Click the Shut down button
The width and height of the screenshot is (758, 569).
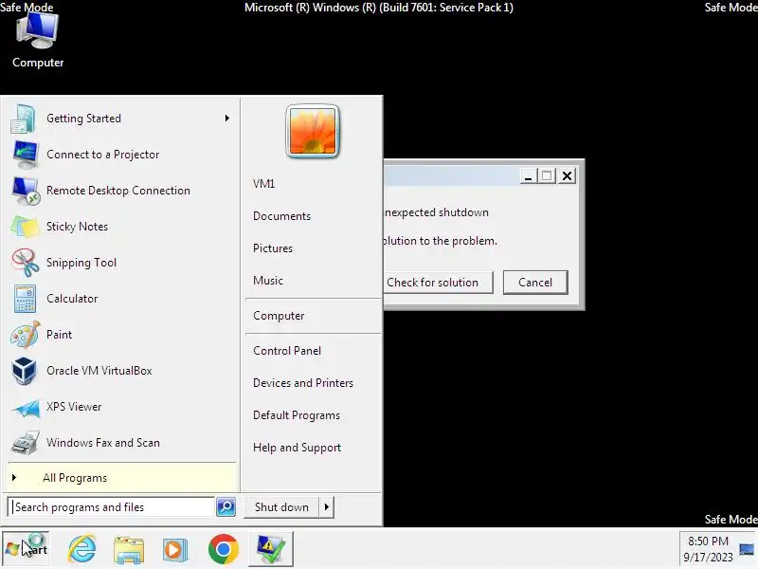[x=281, y=507]
